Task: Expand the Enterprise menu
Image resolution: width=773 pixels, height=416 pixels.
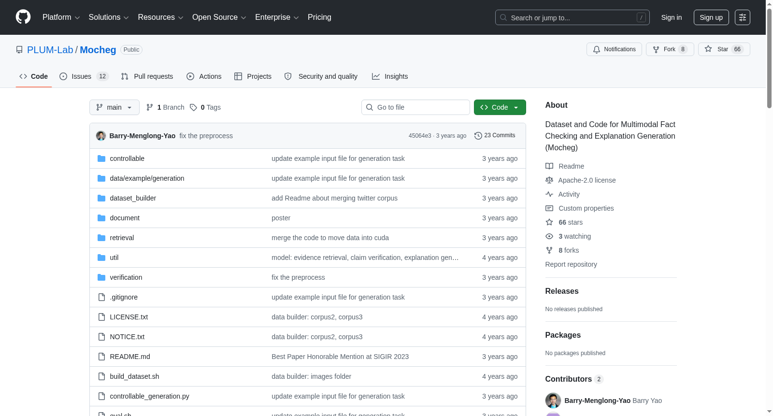Action: pos(277,17)
